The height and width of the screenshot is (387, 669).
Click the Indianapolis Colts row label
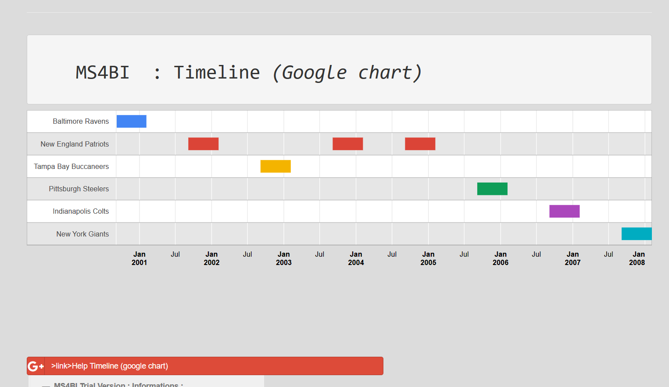coord(81,211)
